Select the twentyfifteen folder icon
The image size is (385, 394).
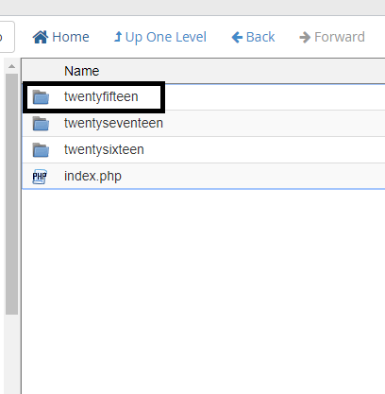point(41,97)
